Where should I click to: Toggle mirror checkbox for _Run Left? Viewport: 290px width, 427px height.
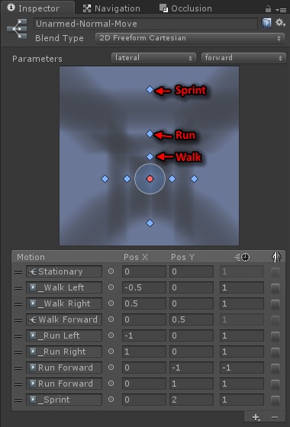[x=275, y=336]
